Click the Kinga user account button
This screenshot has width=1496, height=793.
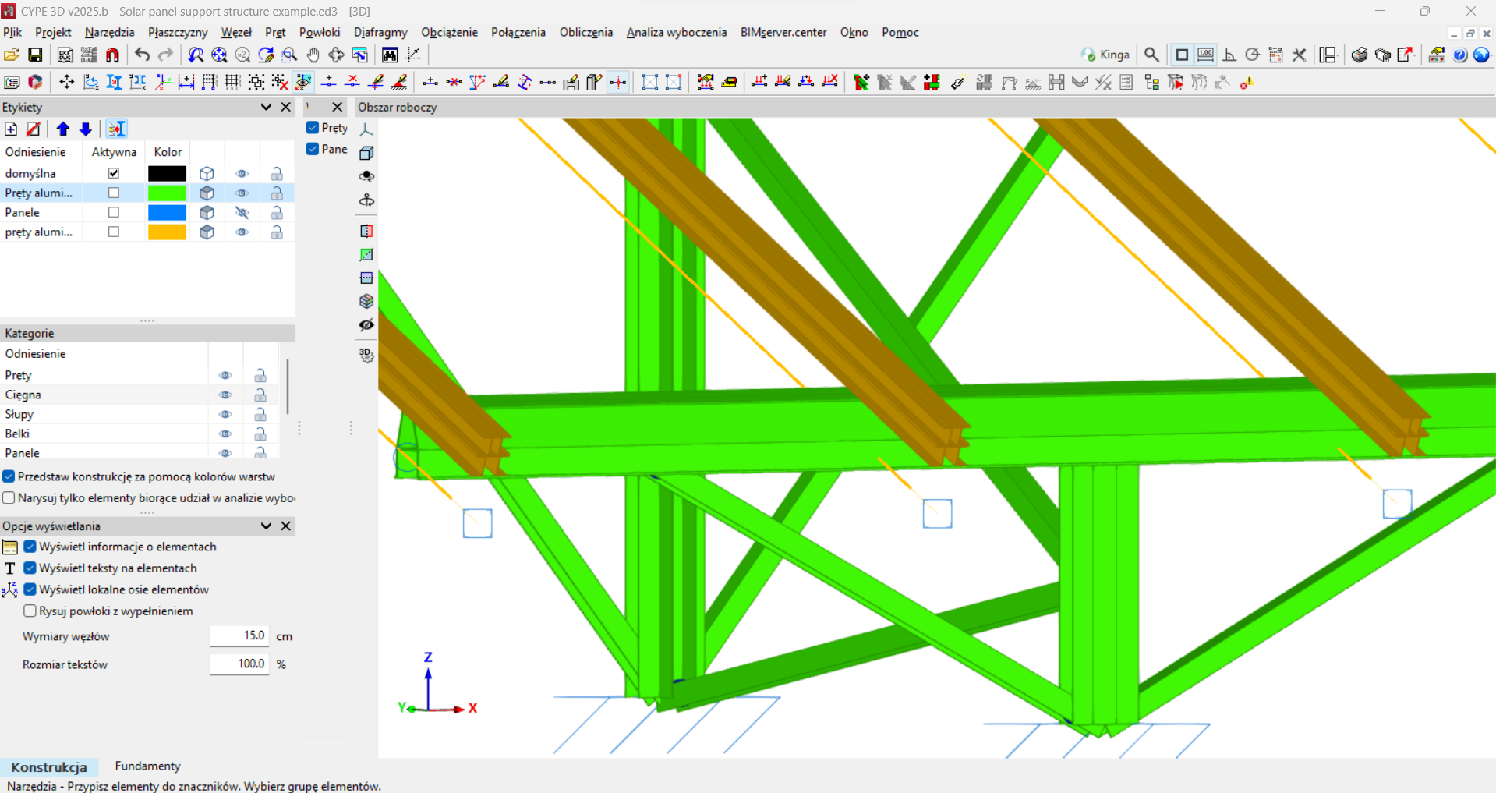(x=1105, y=55)
